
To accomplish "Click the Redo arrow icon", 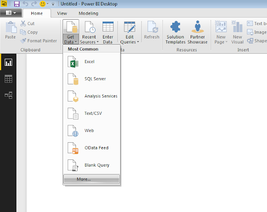I will pos(34,4).
